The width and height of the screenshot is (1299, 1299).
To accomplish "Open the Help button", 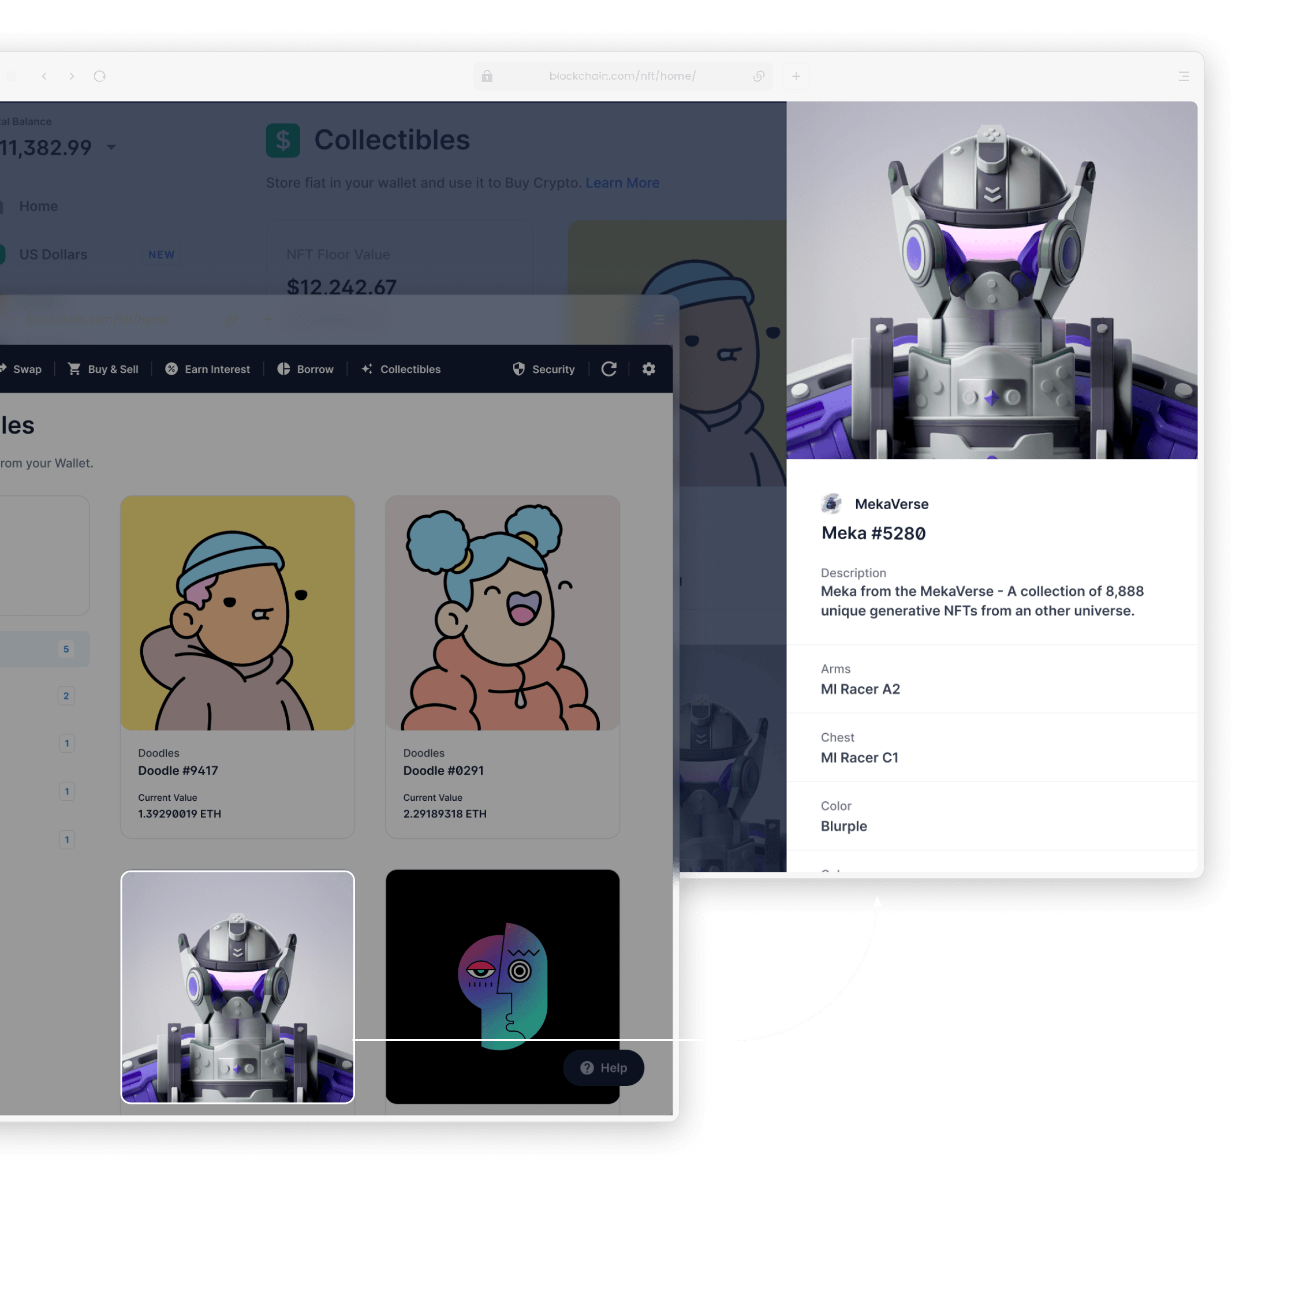I will point(603,1067).
